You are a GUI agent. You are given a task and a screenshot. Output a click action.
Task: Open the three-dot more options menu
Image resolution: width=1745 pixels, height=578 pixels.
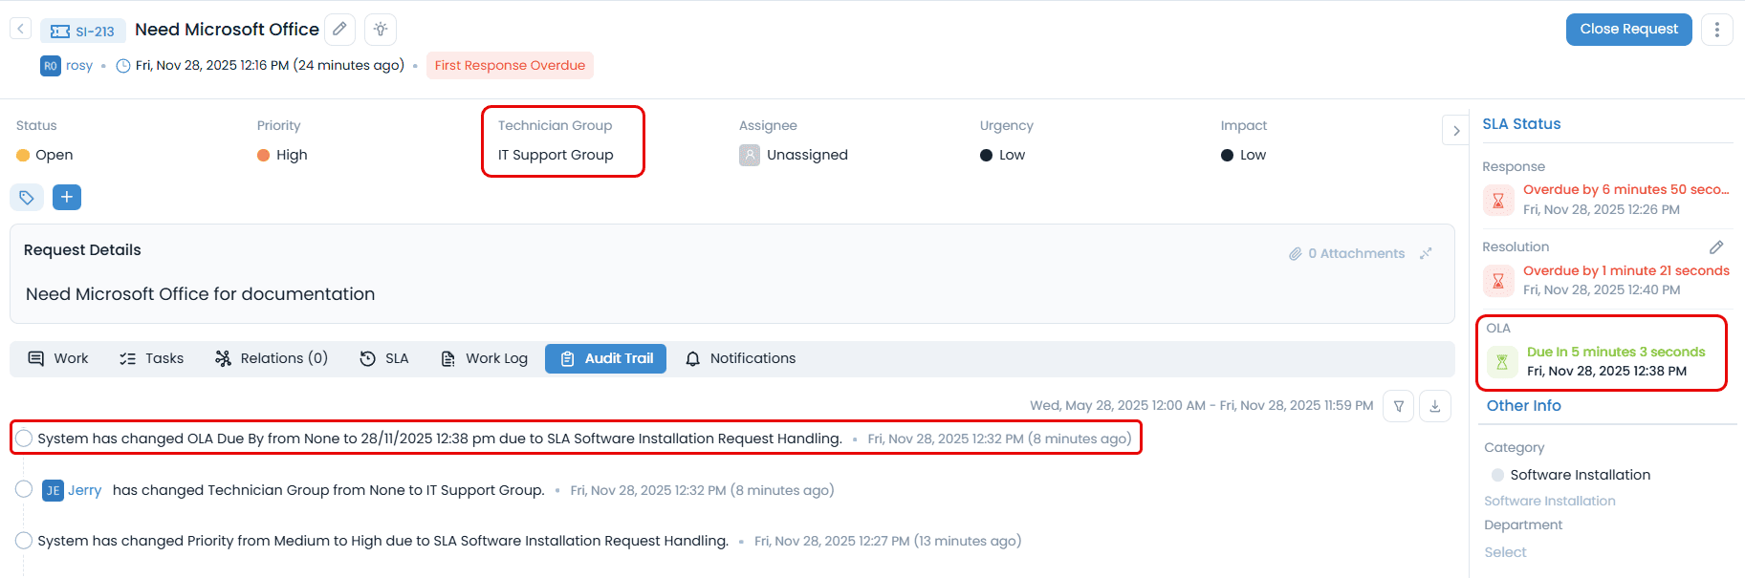(x=1717, y=30)
